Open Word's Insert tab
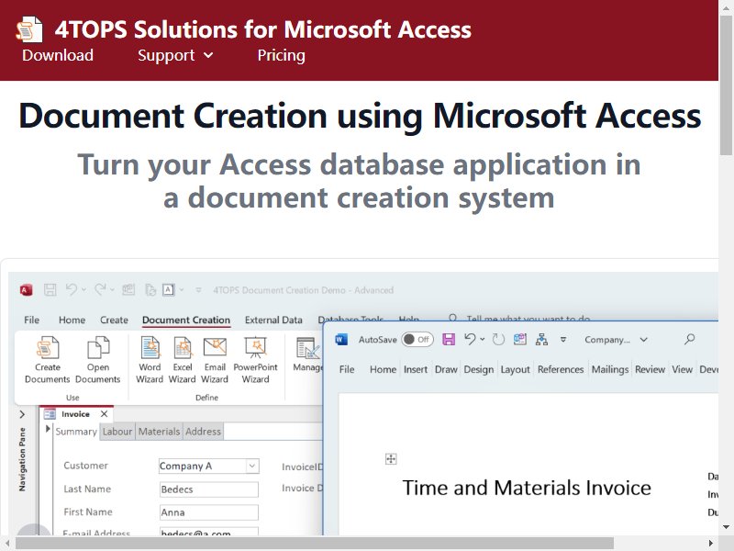Screen dimensions: 734x551 point(416,370)
